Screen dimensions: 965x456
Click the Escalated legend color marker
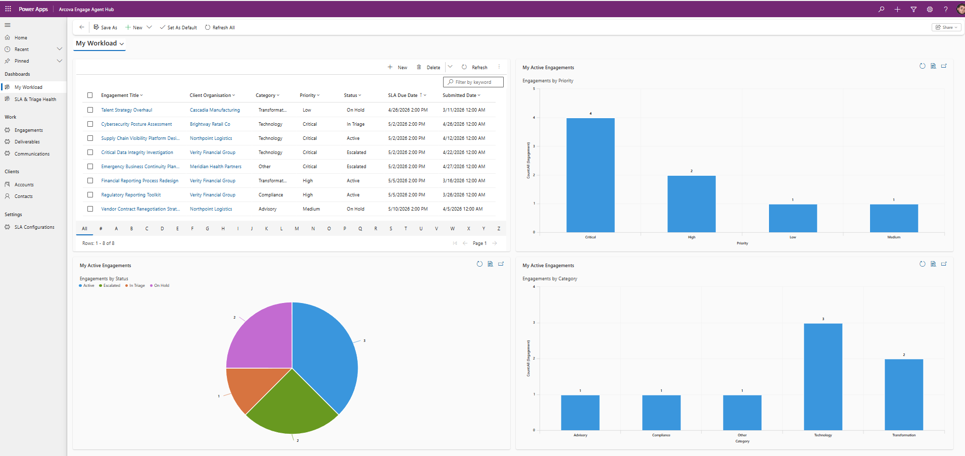pos(101,286)
